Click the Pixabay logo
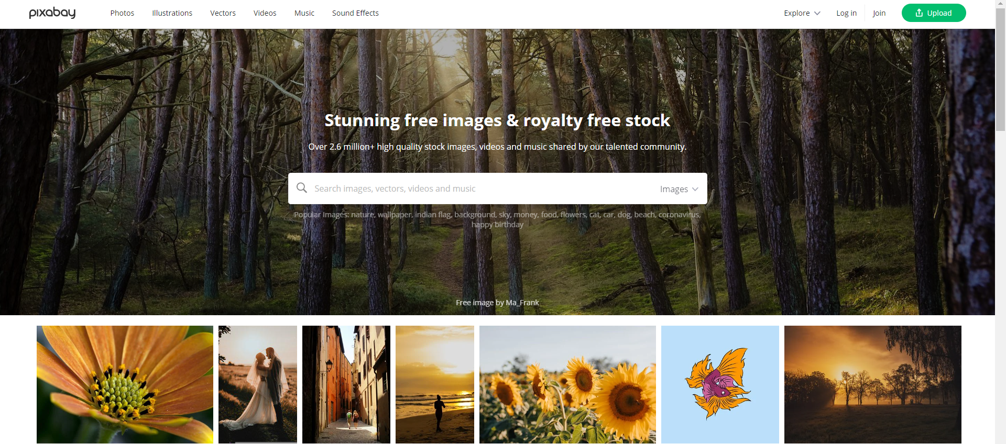 click(x=52, y=13)
